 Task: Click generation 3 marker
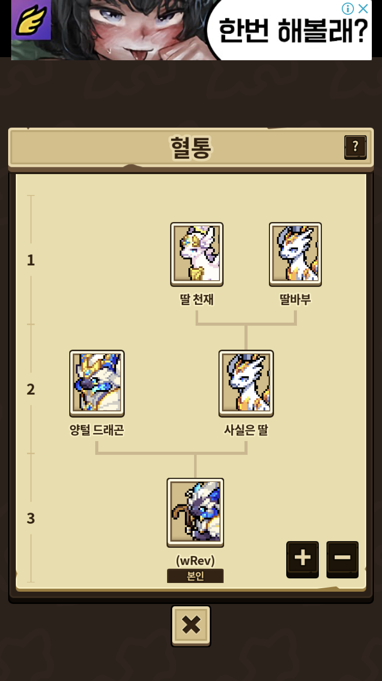(31, 518)
